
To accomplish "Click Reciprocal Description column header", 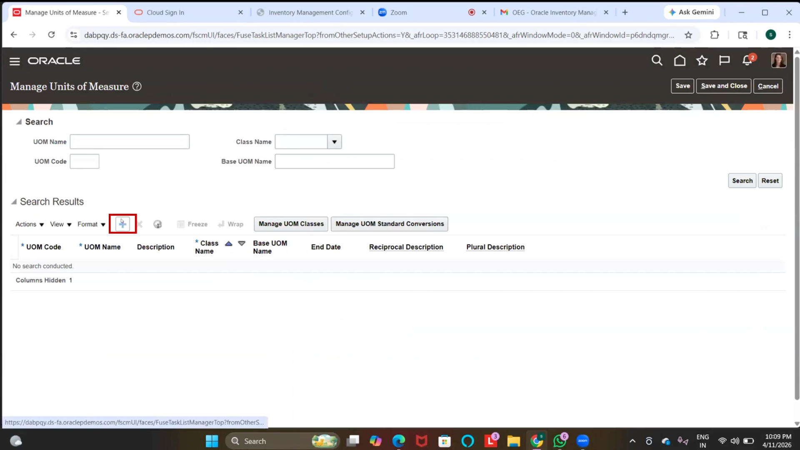I will 406,247.
